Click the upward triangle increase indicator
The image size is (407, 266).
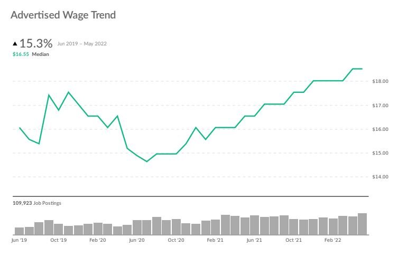pyautogui.click(x=15, y=43)
